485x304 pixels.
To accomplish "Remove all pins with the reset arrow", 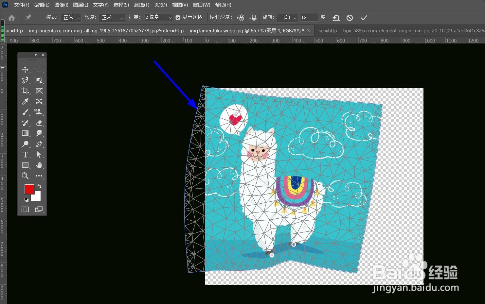I will pyautogui.click(x=336, y=18).
